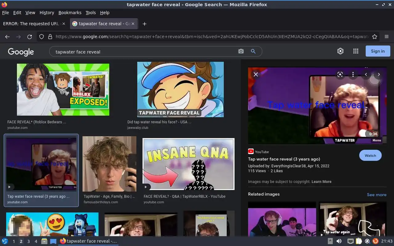394x246 pixels.
Task: Open the Help menu
Action: click(105, 13)
